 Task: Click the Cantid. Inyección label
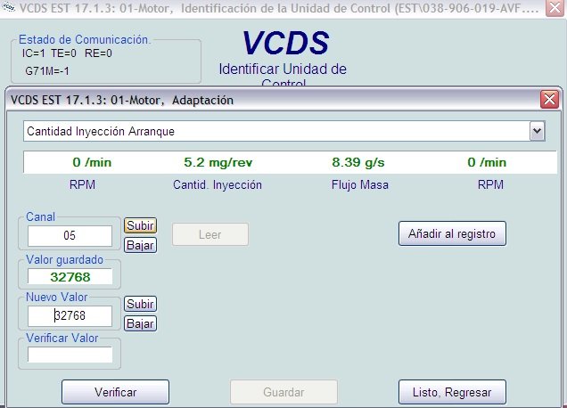tap(218, 185)
